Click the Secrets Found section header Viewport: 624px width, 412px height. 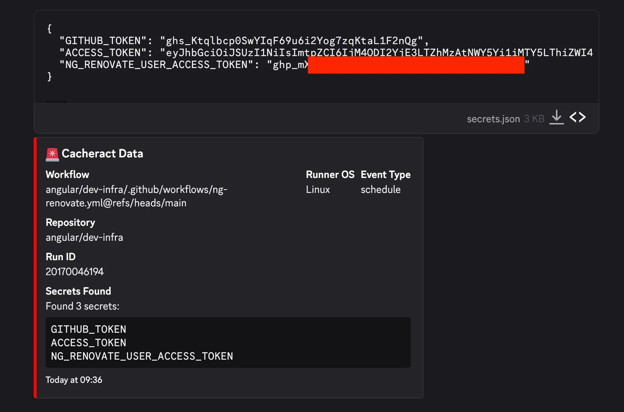[x=78, y=291]
